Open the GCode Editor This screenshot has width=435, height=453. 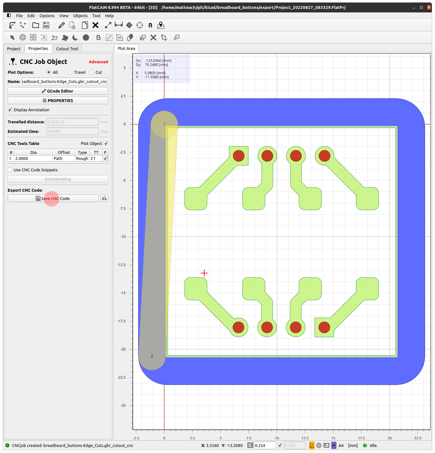(x=58, y=91)
